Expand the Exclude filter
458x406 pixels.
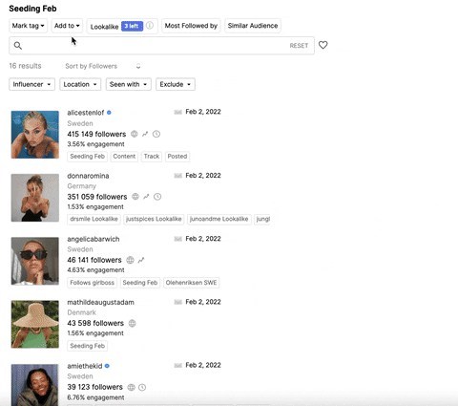pyautogui.click(x=176, y=84)
